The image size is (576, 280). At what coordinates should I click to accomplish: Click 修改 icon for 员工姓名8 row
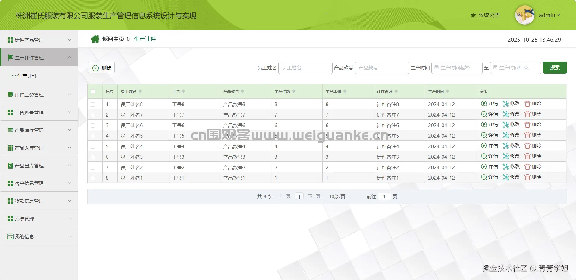click(x=506, y=104)
